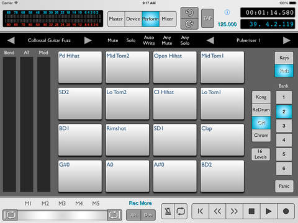This screenshot has width=298, height=223.
Task: Trigger the Lo Tom1 pad
Action: pos(222,103)
